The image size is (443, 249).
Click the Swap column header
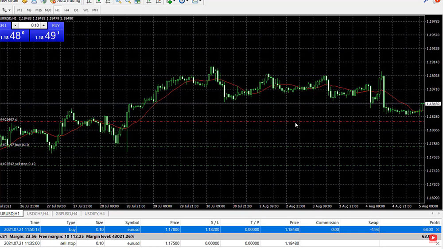tap(373, 222)
